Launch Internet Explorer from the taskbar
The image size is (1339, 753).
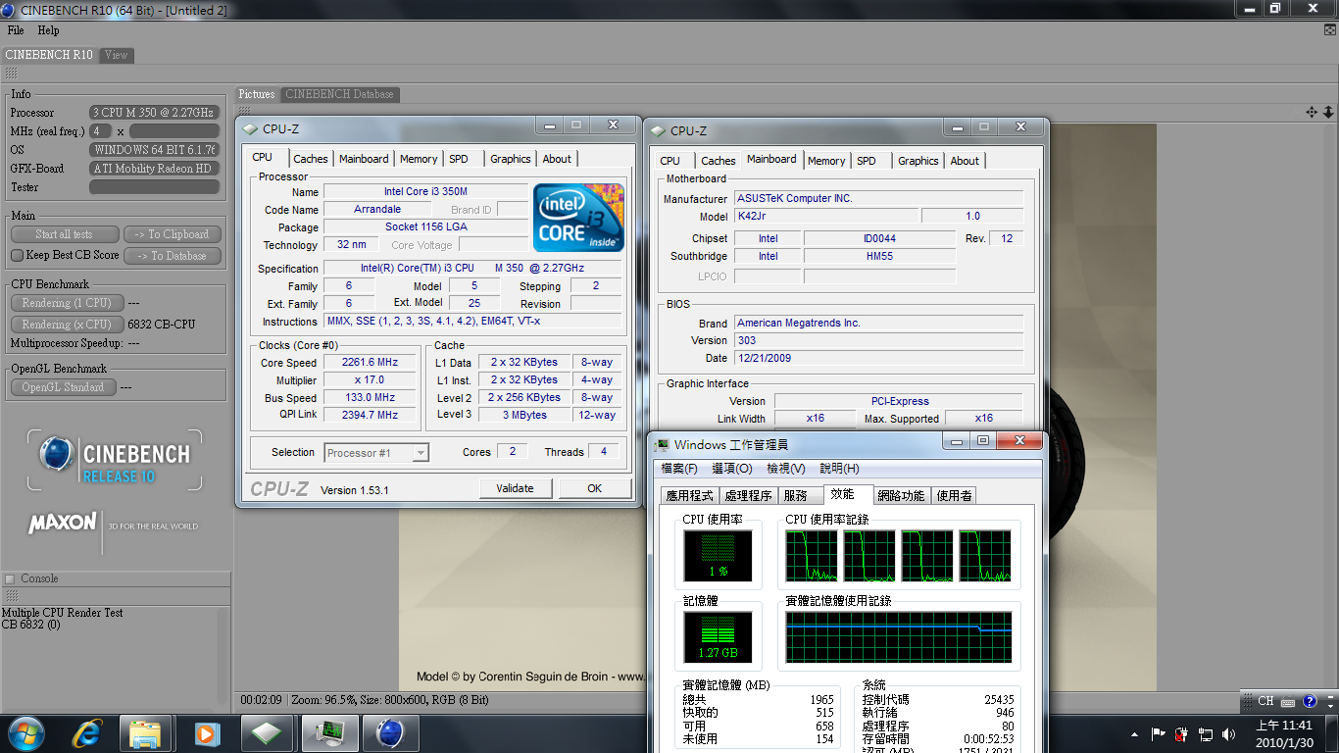tap(88, 733)
